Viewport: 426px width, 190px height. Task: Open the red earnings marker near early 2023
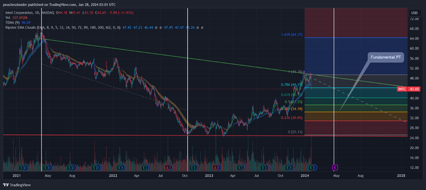pyautogui.click(x=215, y=167)
